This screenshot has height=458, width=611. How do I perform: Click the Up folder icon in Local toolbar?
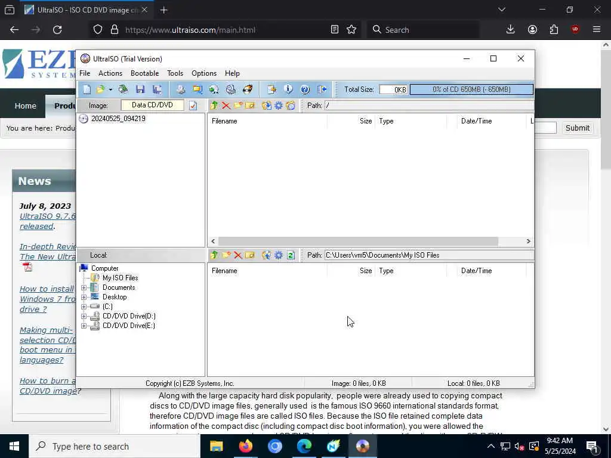(214, 255)
